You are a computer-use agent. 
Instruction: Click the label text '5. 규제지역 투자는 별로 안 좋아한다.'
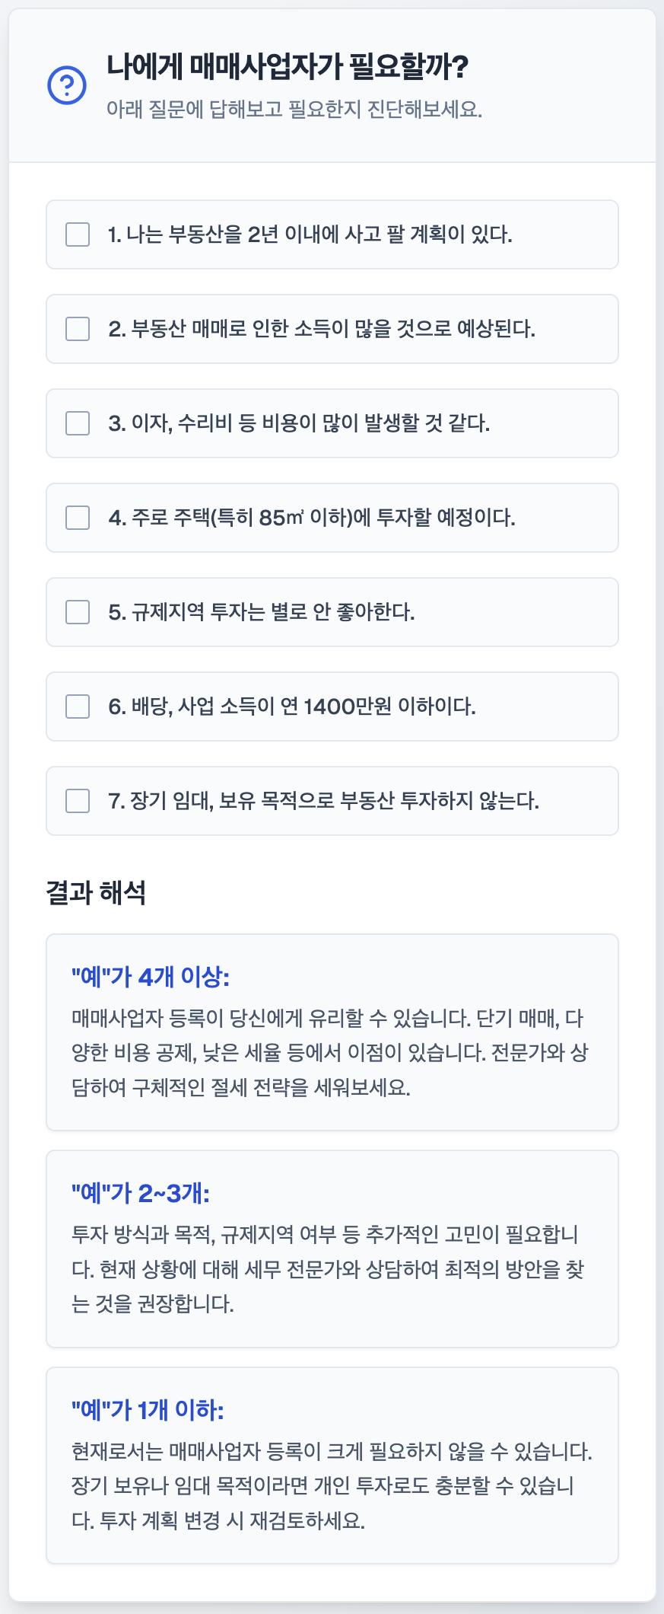[262, 612]
